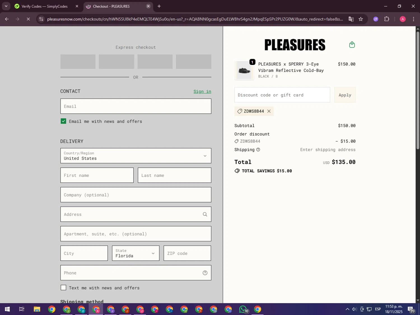Open the notification center icon
Image resolution: width=420 pixels, height=315 pixels.
pyautogui.click(x=411, y=309)
